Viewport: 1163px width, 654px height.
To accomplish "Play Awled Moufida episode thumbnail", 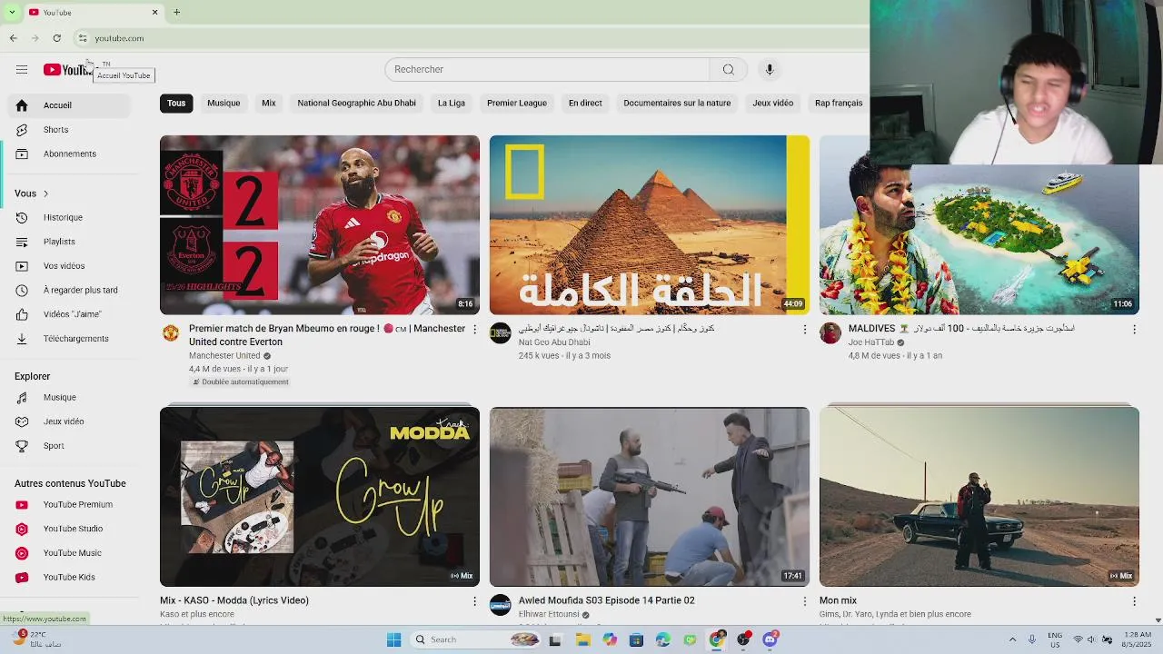I will [x=650, y=497].
